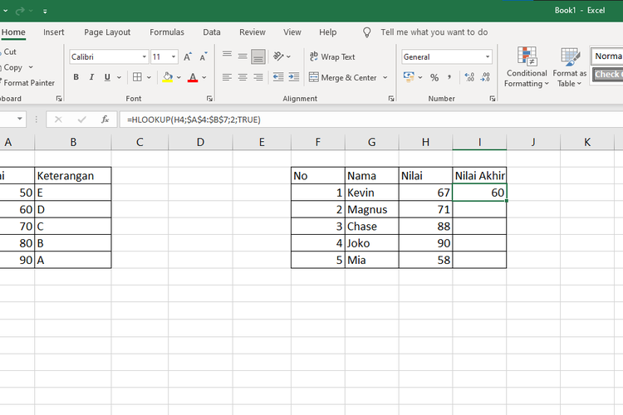The height and width of the screenshot is (415, 623).
Task: Click the Increase Decimal icon
Action: point(469,77)
